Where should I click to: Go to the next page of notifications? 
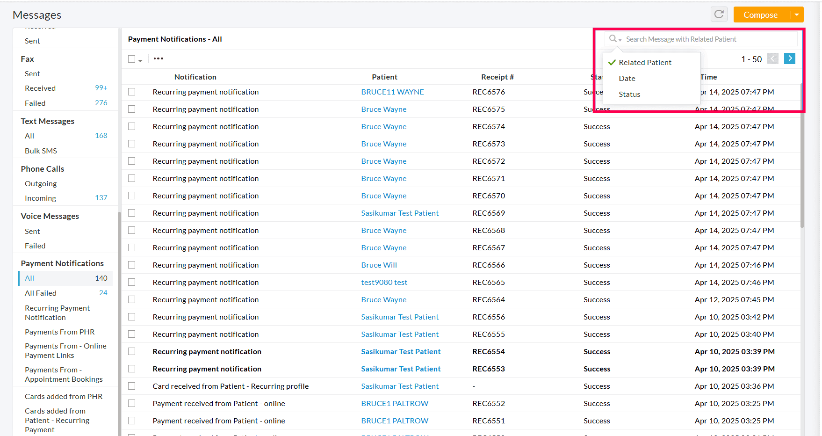pos(789,58)
